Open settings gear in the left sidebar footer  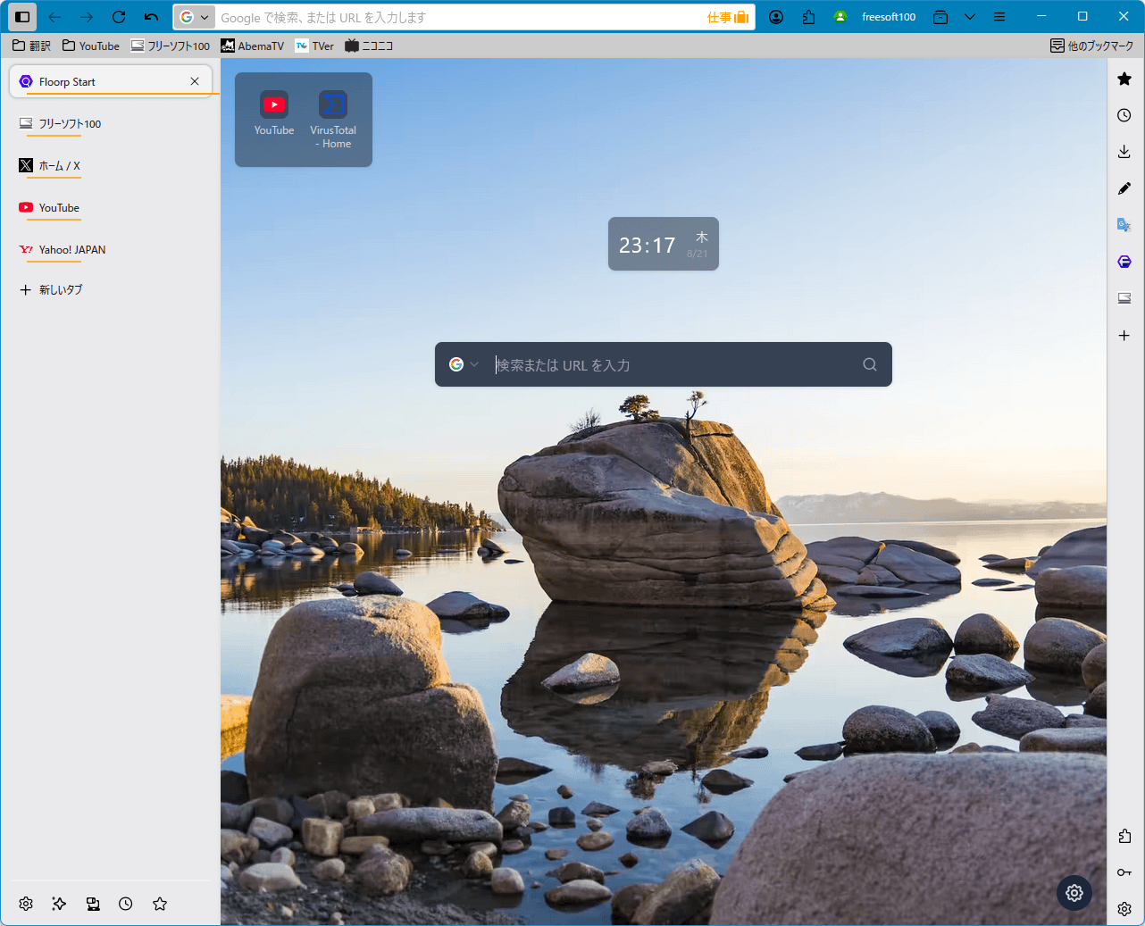[x=26, y=904]
